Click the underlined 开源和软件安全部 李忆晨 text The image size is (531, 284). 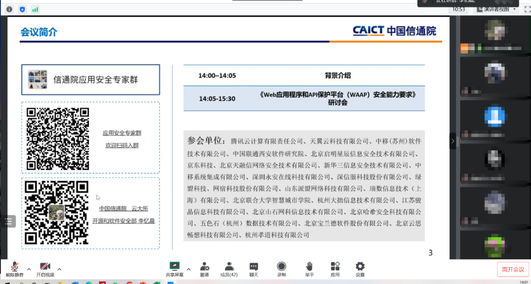123,221
